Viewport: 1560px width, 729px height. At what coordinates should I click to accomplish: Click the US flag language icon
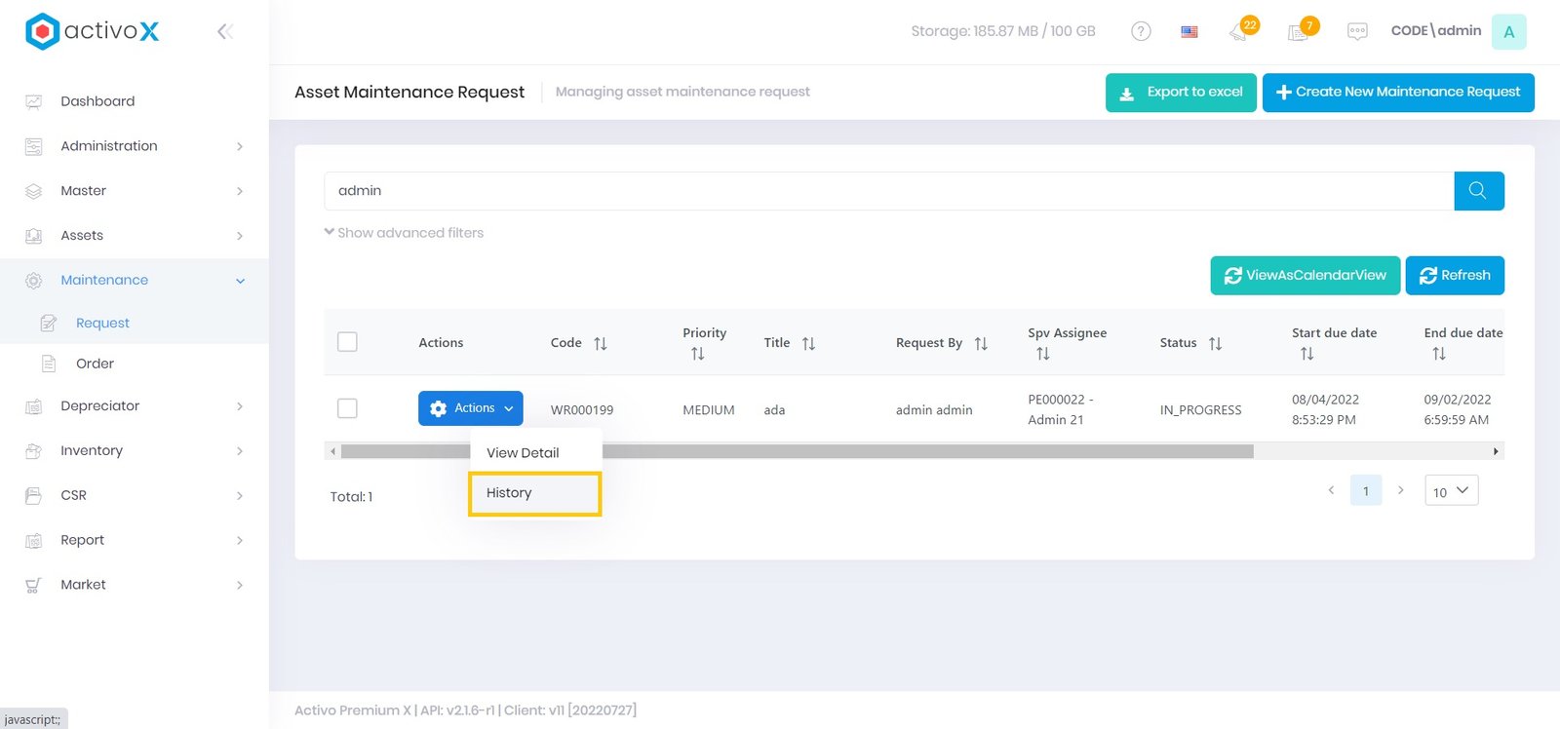click(x=1189, y=31)
